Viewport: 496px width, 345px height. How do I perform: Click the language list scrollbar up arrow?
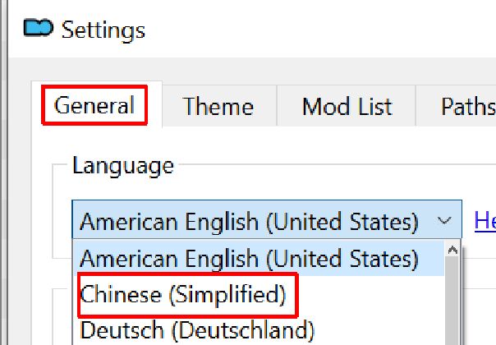tap(452, 250)
